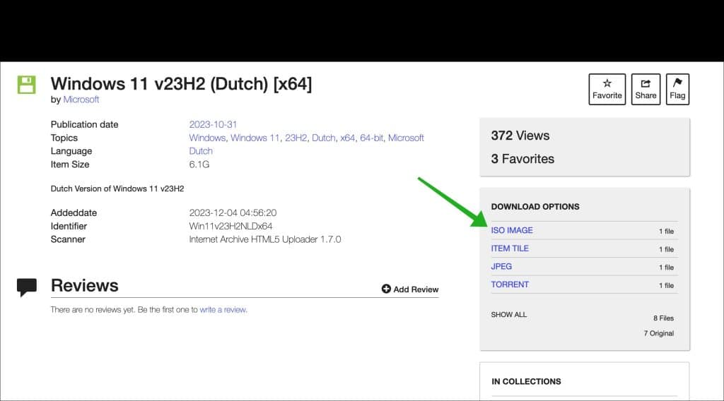Open publication date 2023-10-31 link
The height and width of the screenshot is (401, 724).
213,124
